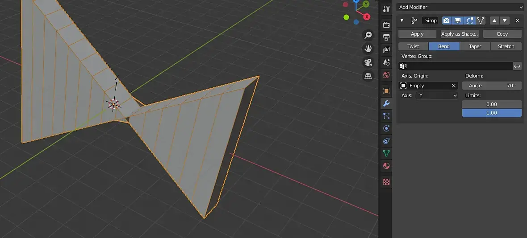Clear the Empty origin object

453,86
